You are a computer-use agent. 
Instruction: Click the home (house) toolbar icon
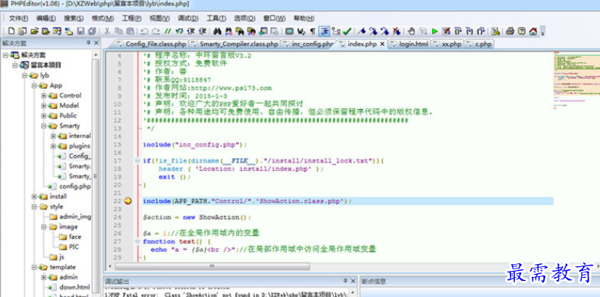(532, 31)
